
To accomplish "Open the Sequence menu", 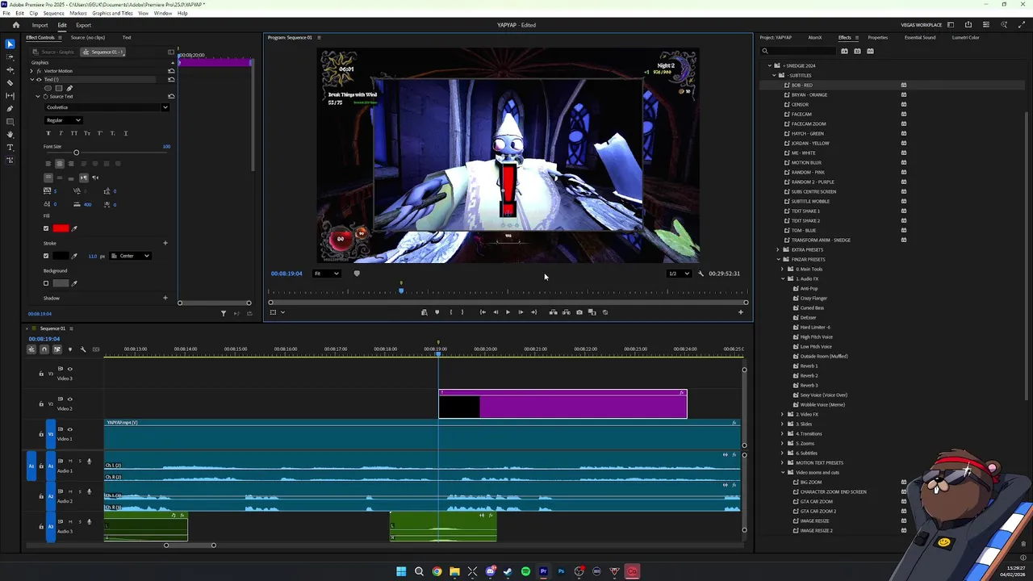I will point(53,13).
